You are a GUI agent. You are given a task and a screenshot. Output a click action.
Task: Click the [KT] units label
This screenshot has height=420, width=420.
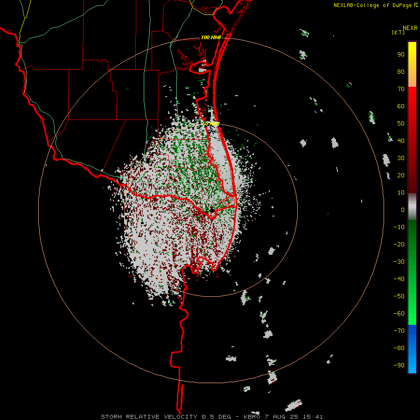(398, 32)
